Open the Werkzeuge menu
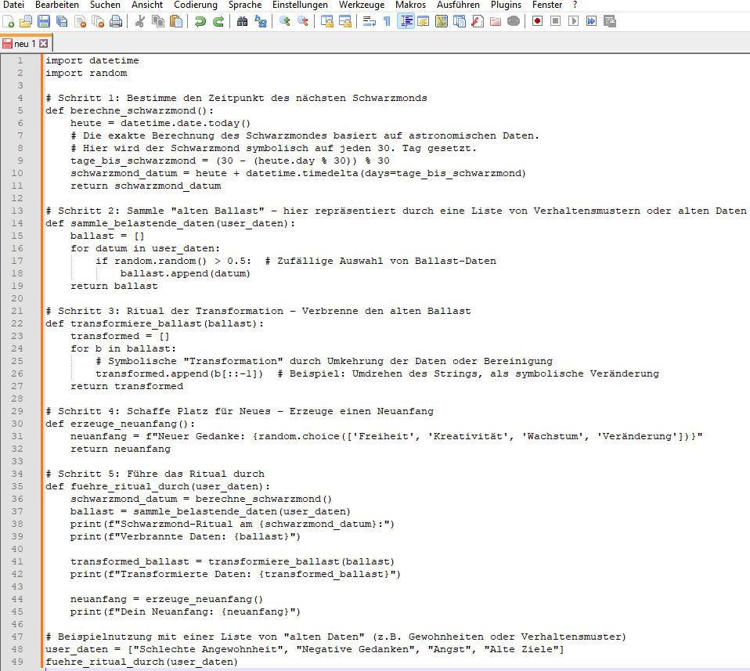 pyautogui.click(x=362, y=5)
